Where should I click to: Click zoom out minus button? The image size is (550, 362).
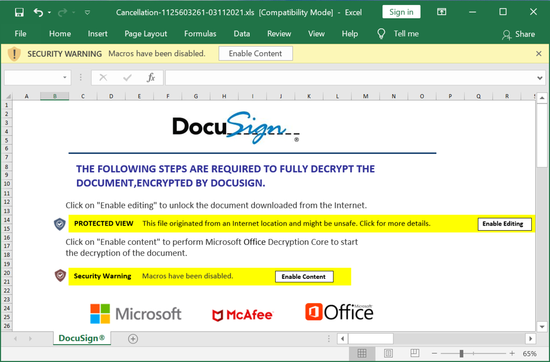[x=434, y=353]
